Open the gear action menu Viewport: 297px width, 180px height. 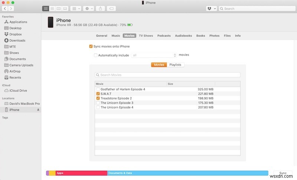(88, 9)
